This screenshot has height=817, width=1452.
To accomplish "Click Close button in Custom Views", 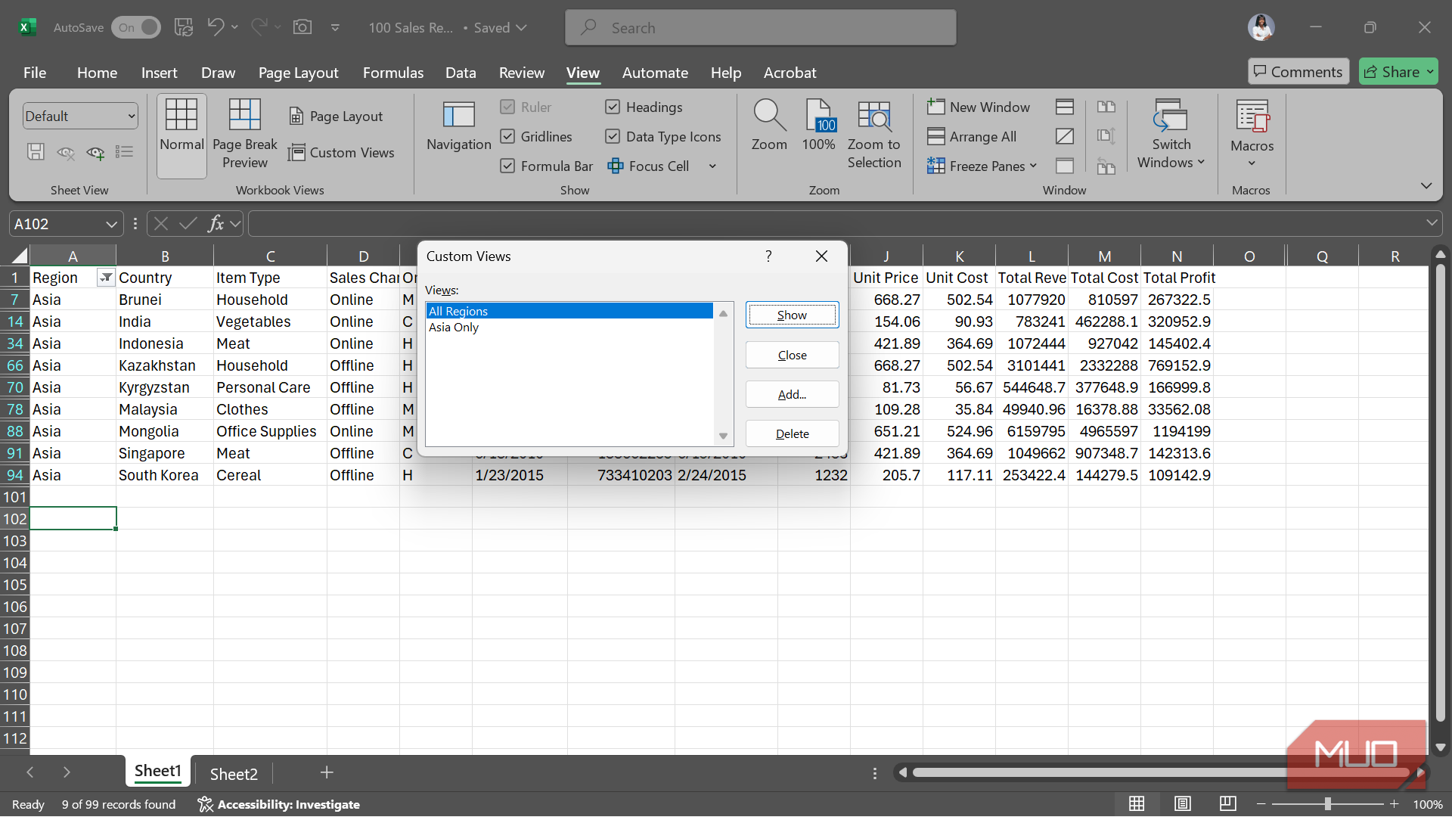I will (x=792, y=355).
